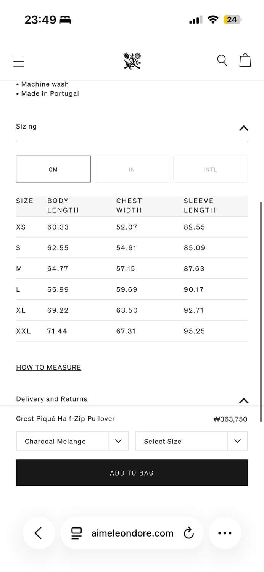Click the Add to Bag button
264x572 pixels.
(x=132, y=472)
